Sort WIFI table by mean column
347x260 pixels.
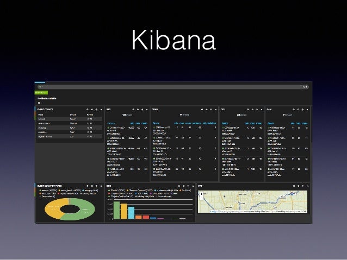click(144, 123)
